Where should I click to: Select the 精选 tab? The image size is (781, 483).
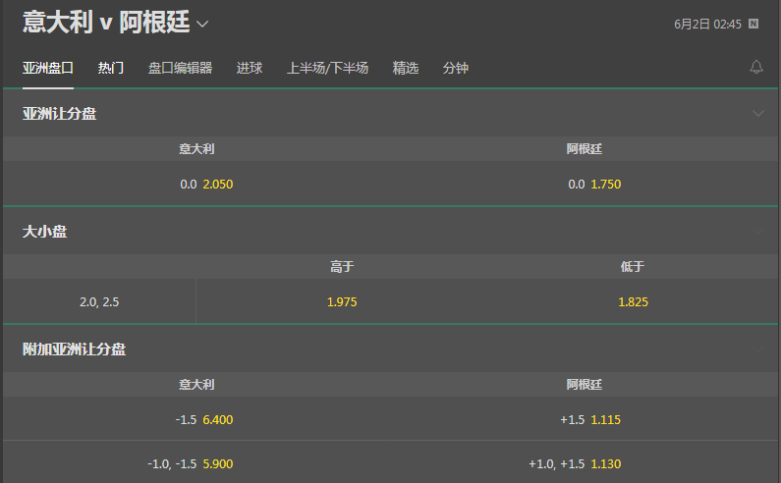[406, 68]
